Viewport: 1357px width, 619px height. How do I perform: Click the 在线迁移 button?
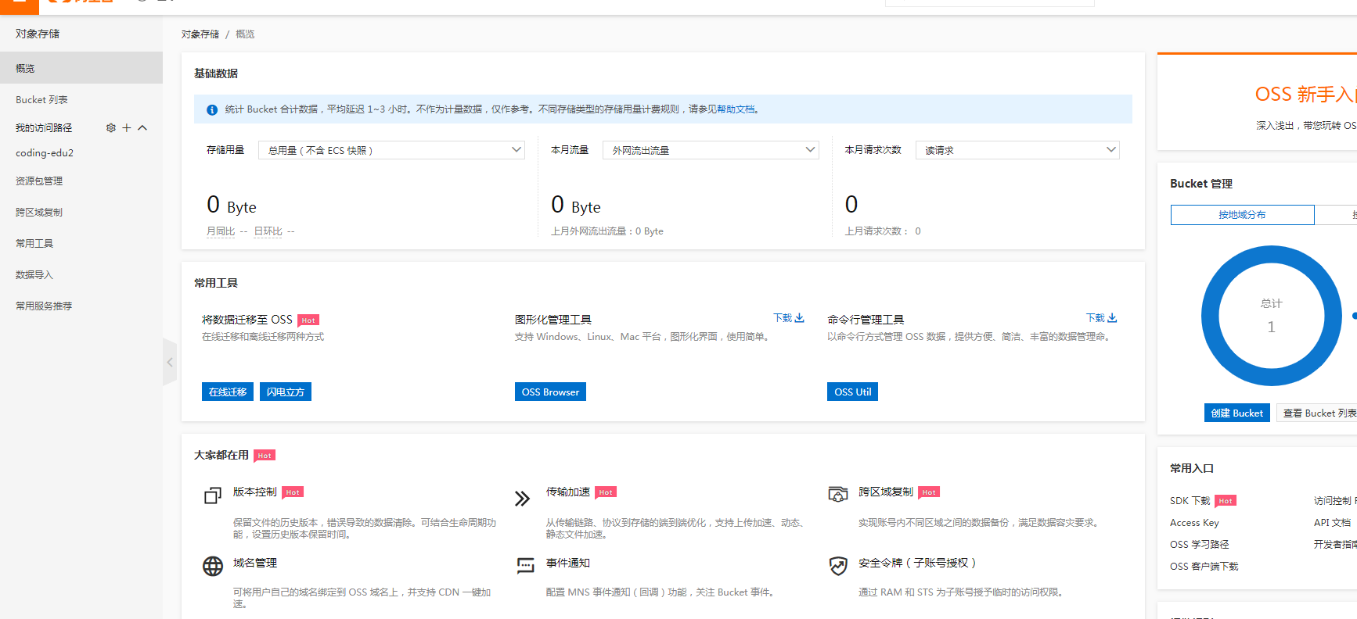click(x=228, y=392)
